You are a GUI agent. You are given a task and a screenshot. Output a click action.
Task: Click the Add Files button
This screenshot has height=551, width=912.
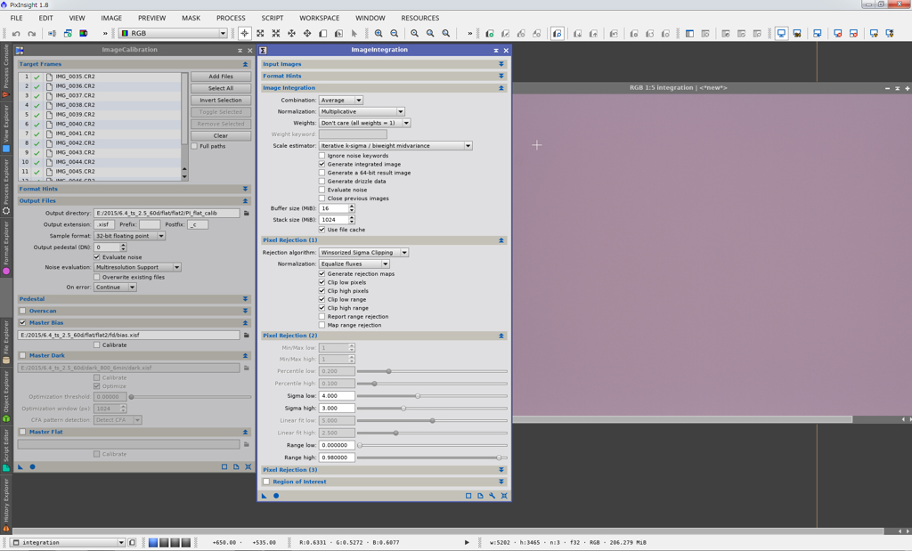pos(221,77)
